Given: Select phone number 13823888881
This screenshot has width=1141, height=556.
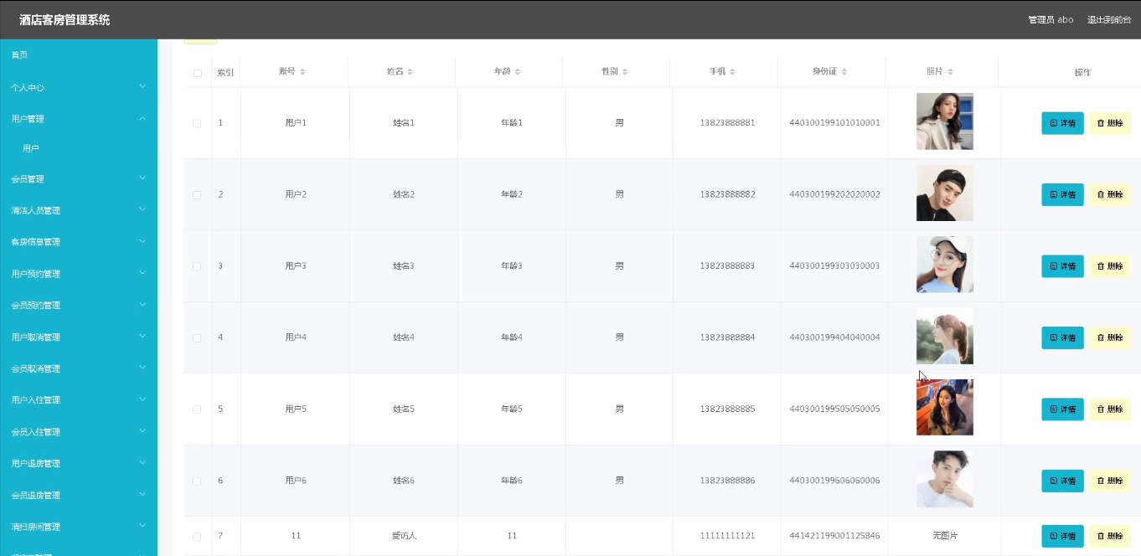Looking at the screenshot, I should [x=727, y=123].
